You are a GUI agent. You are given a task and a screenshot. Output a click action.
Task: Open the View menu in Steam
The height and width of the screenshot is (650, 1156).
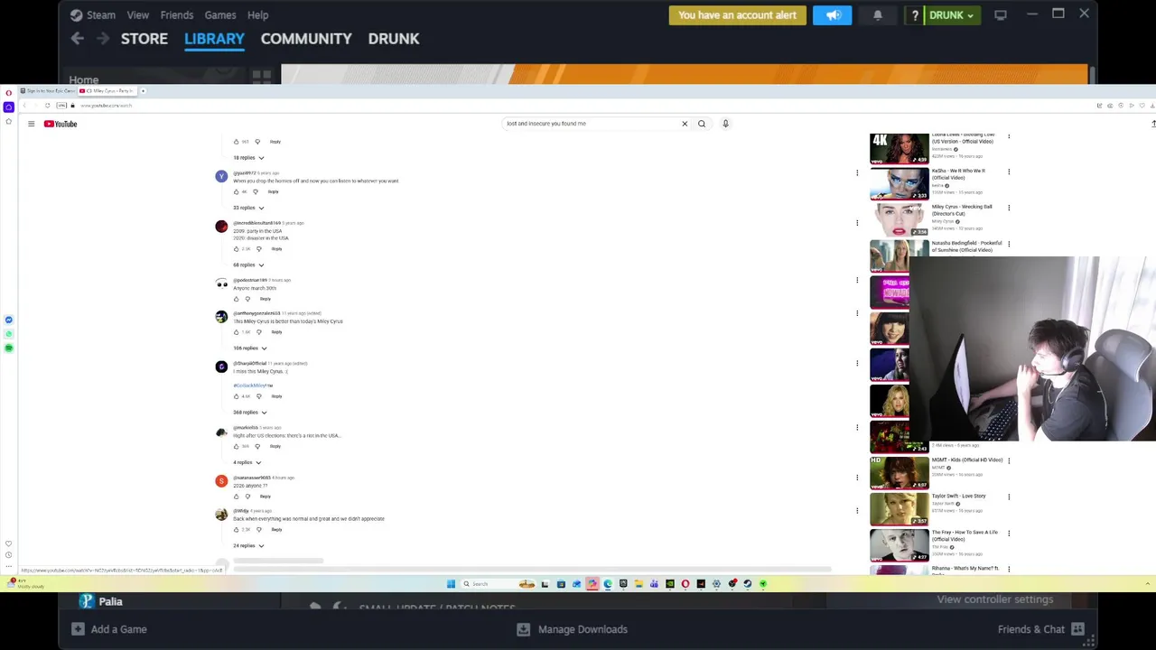138,14
